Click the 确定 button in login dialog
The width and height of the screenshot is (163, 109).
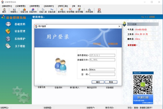click(98, 82)
